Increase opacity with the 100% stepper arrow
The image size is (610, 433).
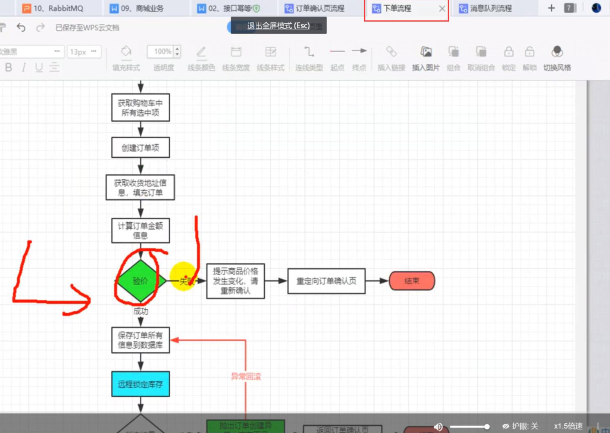177,49
